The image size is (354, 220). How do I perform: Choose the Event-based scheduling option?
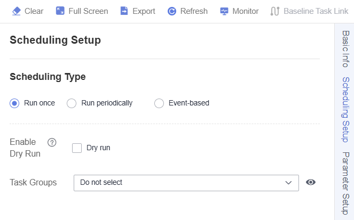[159, 103]
